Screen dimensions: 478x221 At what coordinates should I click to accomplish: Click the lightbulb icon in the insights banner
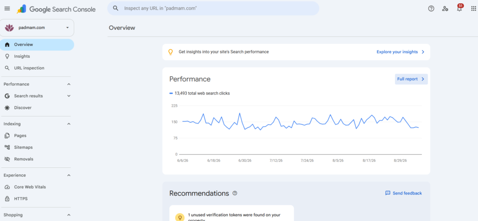[x=171, y=52]
